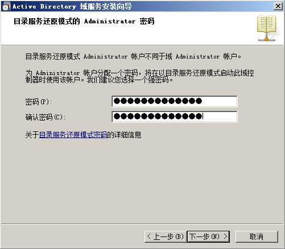
Task: Click the empty gray area below the help link
Action: point(142,180)
